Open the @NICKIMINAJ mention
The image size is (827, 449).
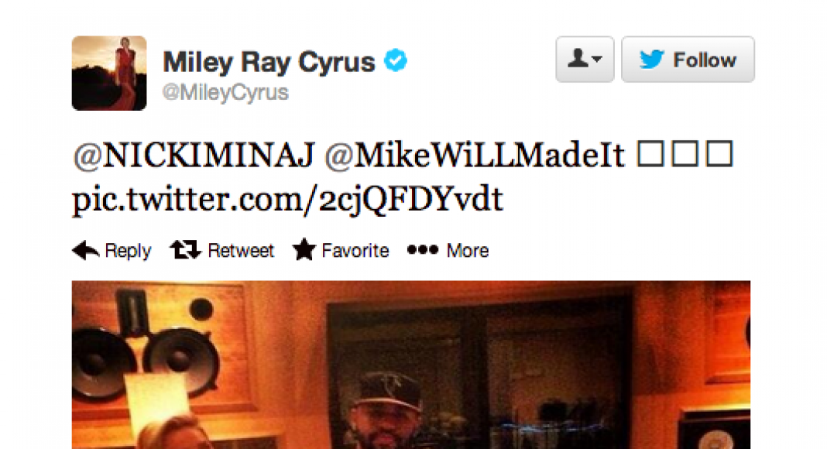(x=194, y=156)
